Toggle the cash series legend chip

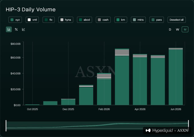point(103,20)
